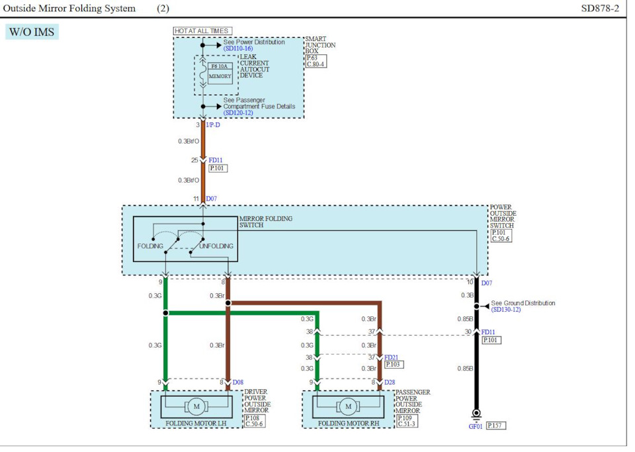This screenshot has height=452, width=635.
Task: Open the SD110-16 power distribution link
Action: [238, 49]
